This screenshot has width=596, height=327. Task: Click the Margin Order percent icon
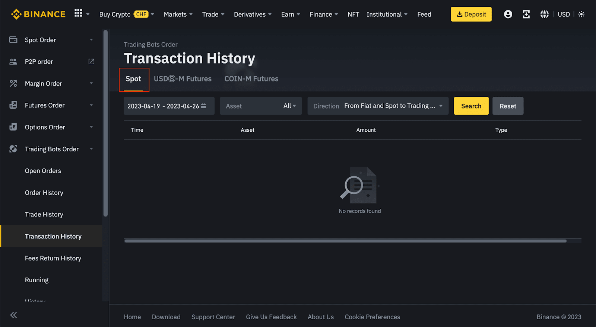tap(13, 83)
